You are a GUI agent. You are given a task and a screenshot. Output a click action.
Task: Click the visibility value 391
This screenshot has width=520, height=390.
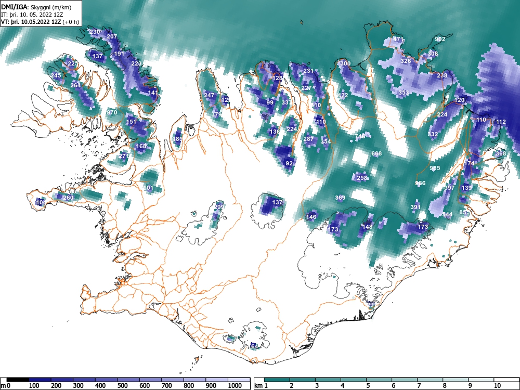tap(415, 207)
